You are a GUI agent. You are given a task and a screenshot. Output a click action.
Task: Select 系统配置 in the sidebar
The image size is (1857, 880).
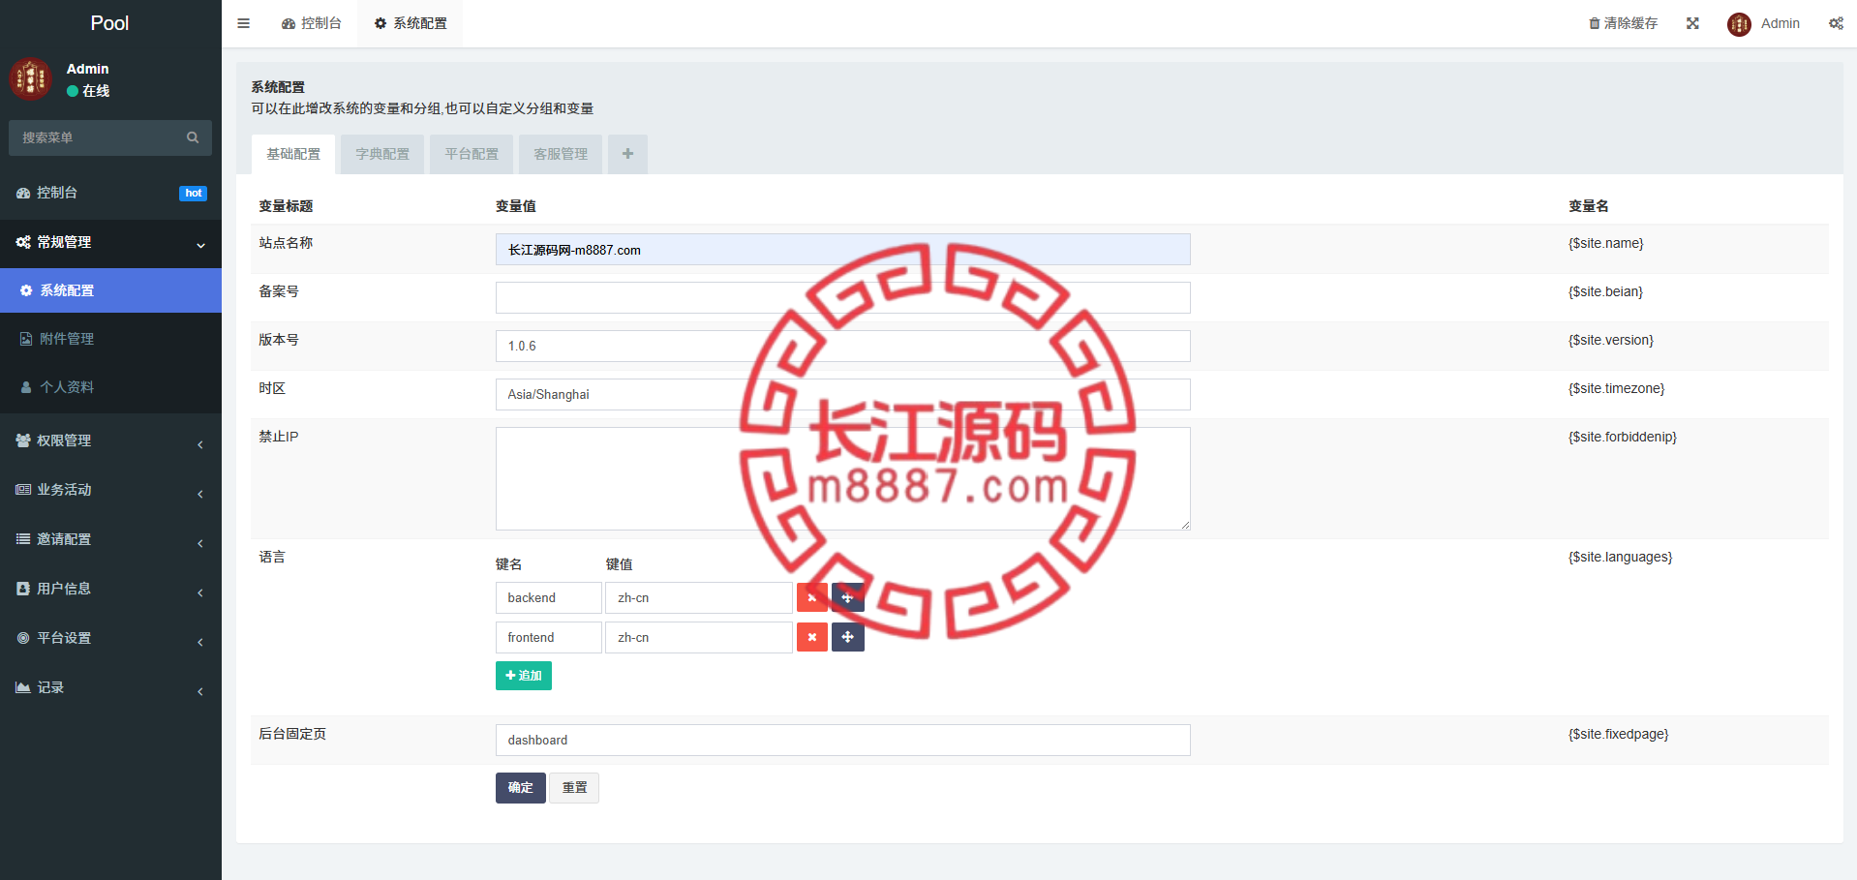click(110, 290)
